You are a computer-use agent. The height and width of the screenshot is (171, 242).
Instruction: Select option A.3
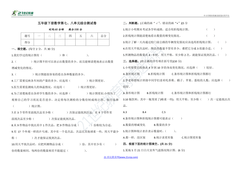point(125,112)
